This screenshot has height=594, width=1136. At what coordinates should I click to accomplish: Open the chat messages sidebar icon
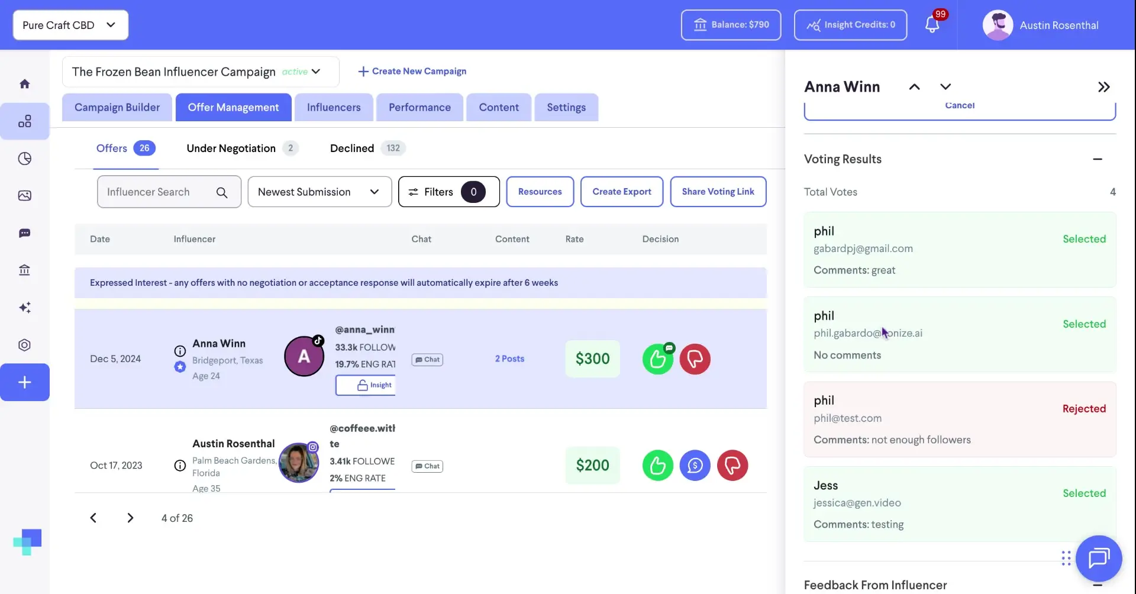[25, 233]
